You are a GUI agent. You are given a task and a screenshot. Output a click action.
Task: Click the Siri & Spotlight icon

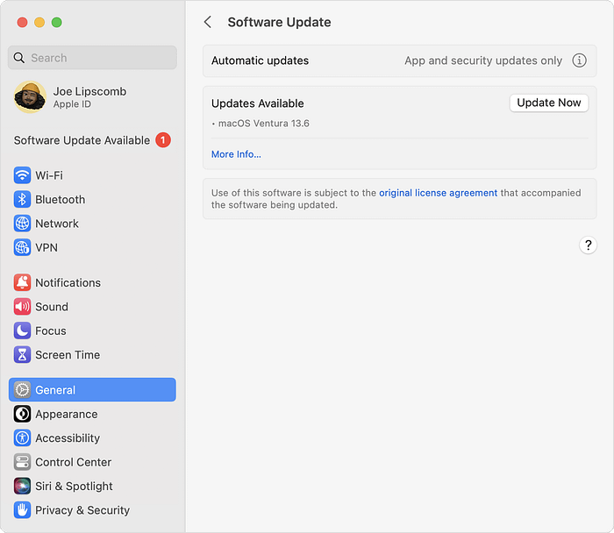pyautogui.click(x=22, y=486)
